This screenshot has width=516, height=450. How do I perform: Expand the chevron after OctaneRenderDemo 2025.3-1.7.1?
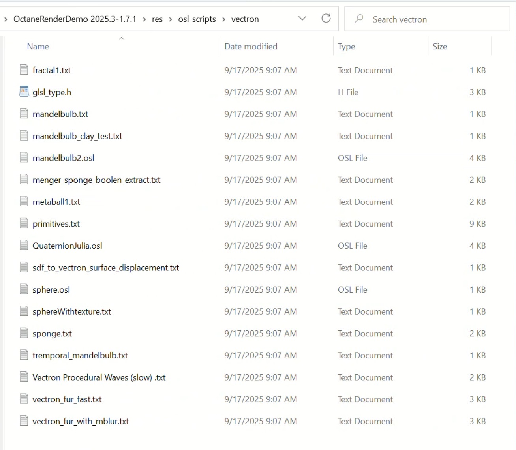(x=144, y=19)
